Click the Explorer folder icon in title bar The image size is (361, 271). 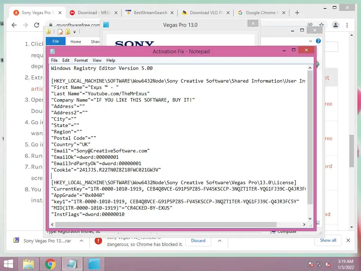click(x=49, y=31)
